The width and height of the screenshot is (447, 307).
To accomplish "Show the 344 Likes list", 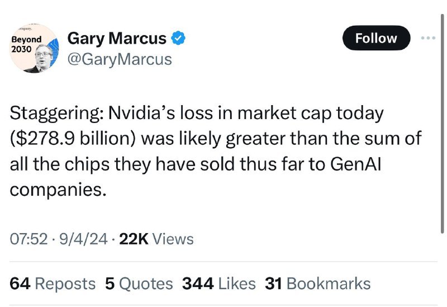I will [x=218, y=284].
